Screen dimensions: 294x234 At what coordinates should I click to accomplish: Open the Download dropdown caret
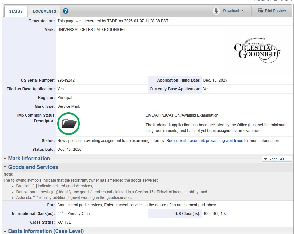coord(242,11)
